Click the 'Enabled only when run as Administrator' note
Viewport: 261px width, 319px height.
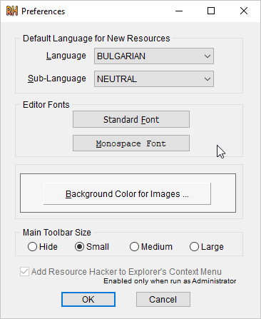point(170,281)
